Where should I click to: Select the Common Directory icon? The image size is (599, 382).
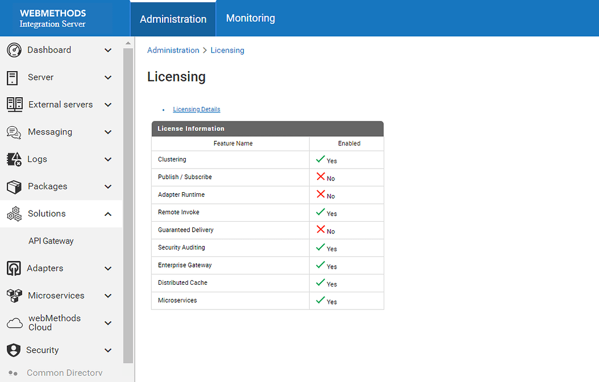14,373
